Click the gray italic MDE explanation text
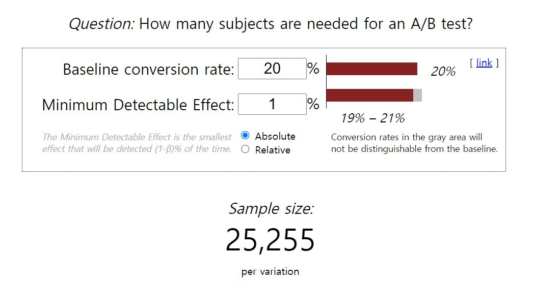 (x=137, y=143)
